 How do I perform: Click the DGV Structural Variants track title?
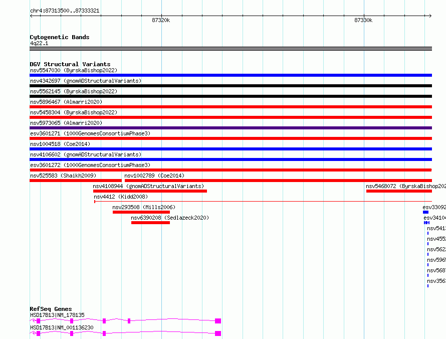pyautogui.click(x=70, y=64)
